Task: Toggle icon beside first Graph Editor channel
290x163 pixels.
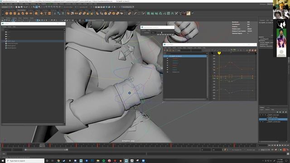Action: pyautogui.click(x=167, y=58)
